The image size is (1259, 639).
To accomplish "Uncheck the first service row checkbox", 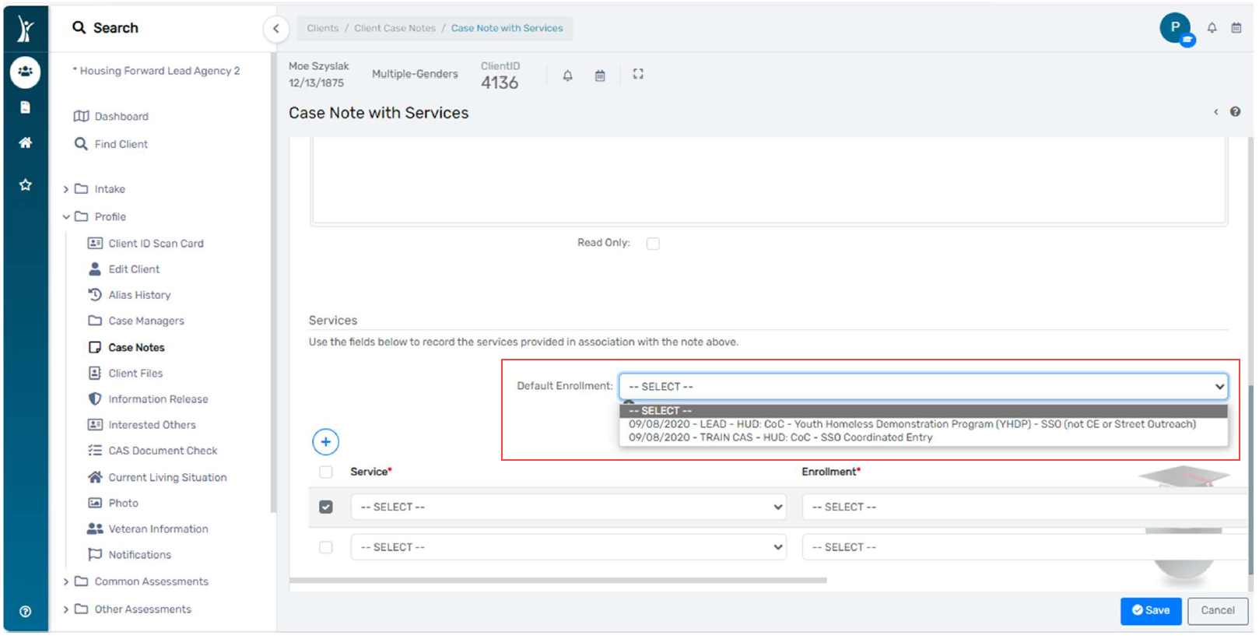I will tap(326, 507).
